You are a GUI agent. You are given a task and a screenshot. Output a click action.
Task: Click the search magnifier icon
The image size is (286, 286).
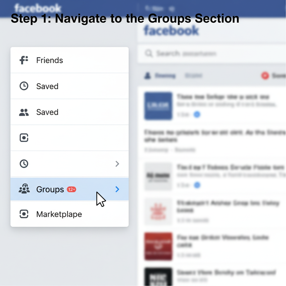pos(149,53)
